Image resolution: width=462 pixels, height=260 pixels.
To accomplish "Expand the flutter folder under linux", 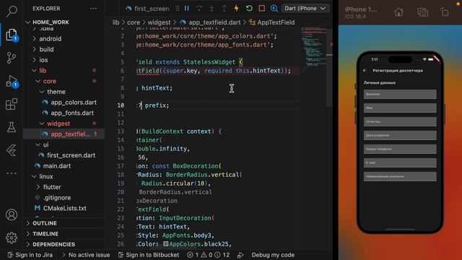I will pyautogui.click(x=64, y=187).
